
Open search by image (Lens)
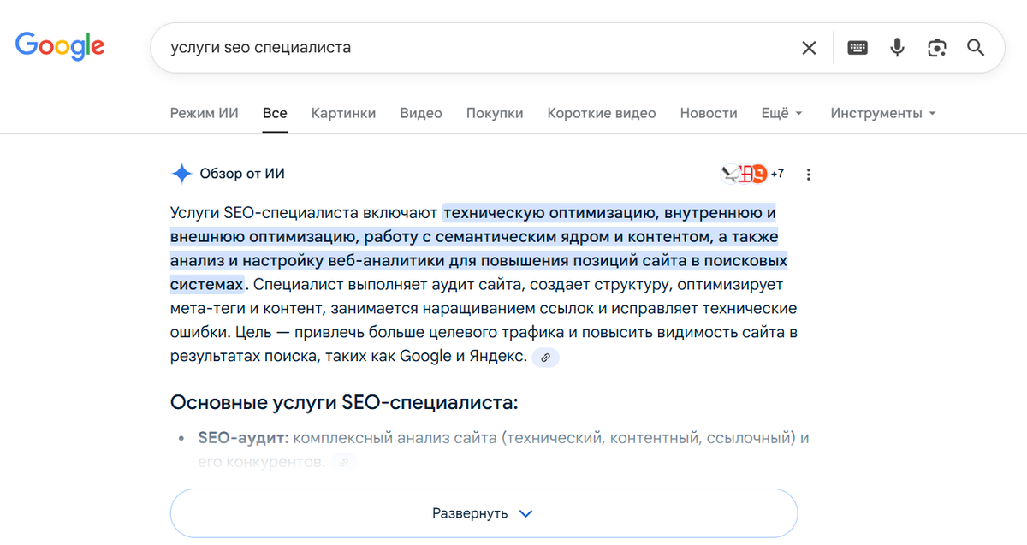pyautogui.click(x=936, y=48)
